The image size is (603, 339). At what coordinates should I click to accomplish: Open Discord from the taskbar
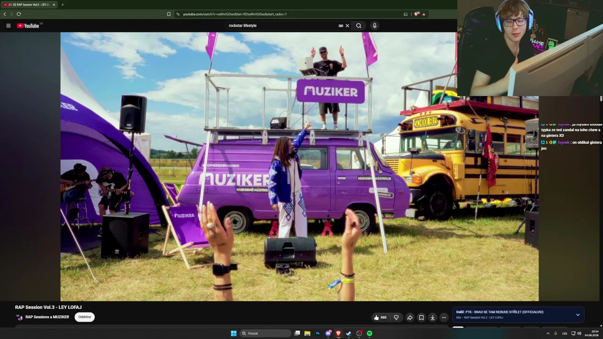pos(328,333)
